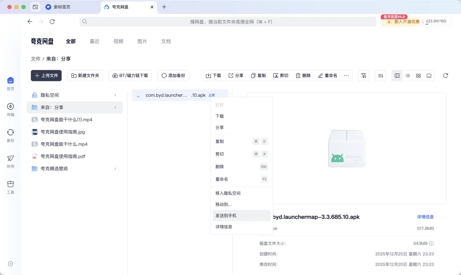Click the 添加备份 add backup button
The width and height of the screenshot is (461, 275).
click(x=173, y=75)
